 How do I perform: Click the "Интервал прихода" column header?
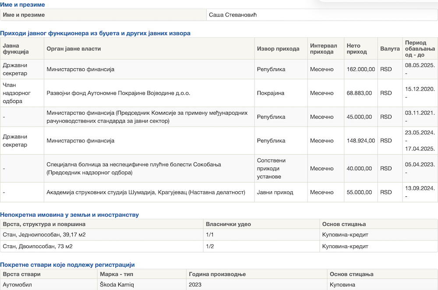324,49
